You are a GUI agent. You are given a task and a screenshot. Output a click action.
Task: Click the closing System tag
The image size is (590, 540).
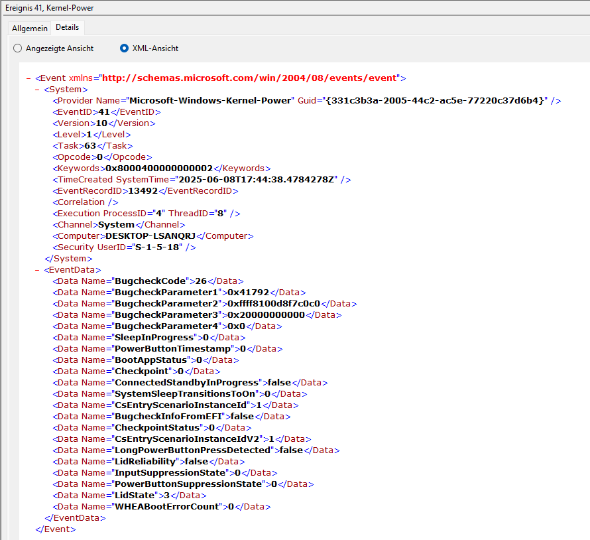coord(68,259)
